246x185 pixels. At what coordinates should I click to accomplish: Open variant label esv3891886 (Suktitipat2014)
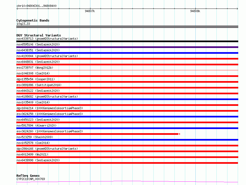(x=39, y=85)
